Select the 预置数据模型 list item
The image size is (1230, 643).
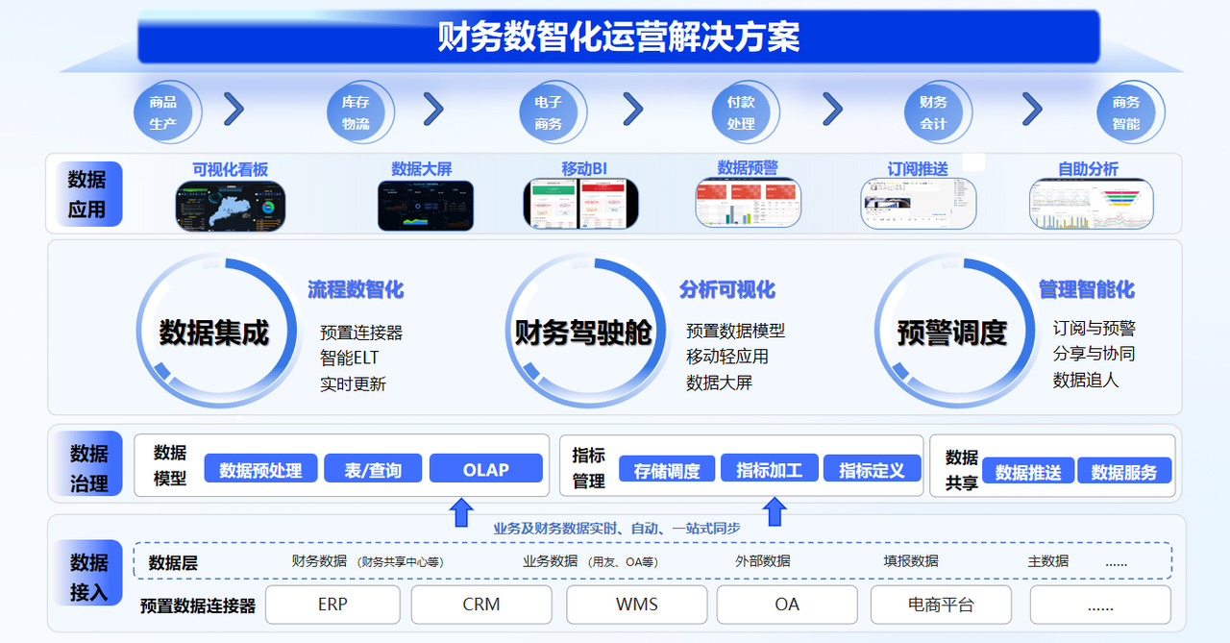click(735, 331)
